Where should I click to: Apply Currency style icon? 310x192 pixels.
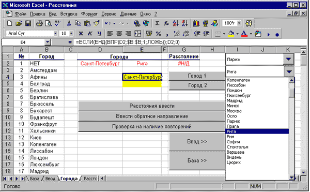click(x=149, y=34)
